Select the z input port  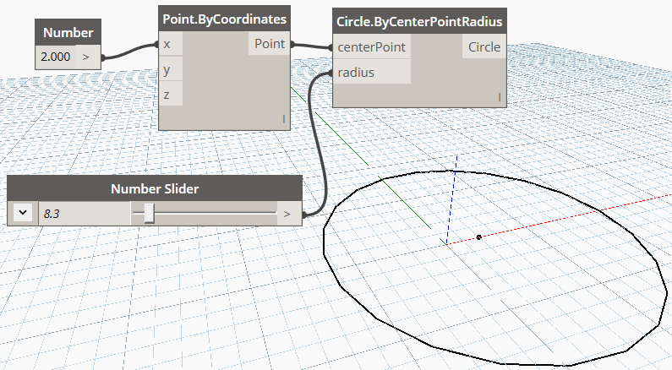click(171, 95)
